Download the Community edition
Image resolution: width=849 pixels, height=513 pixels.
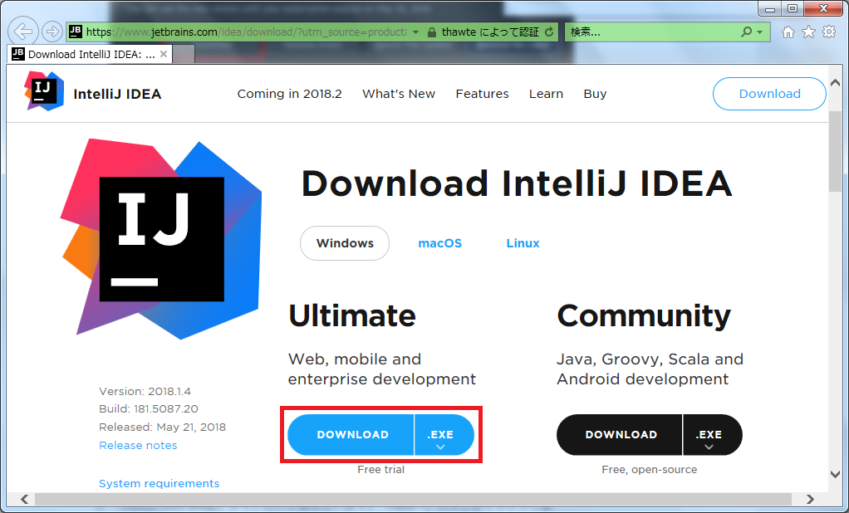[x=620, y=435]
